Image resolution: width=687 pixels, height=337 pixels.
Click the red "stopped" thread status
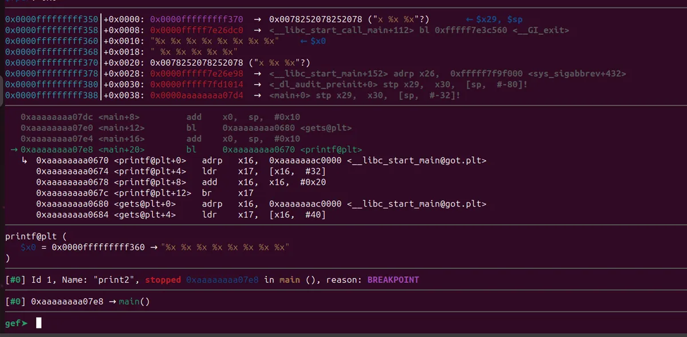tap(163, 280)
